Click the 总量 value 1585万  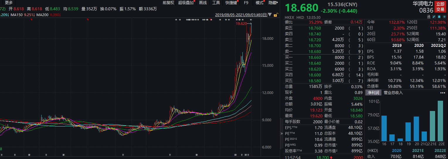[x=316, y=87]
